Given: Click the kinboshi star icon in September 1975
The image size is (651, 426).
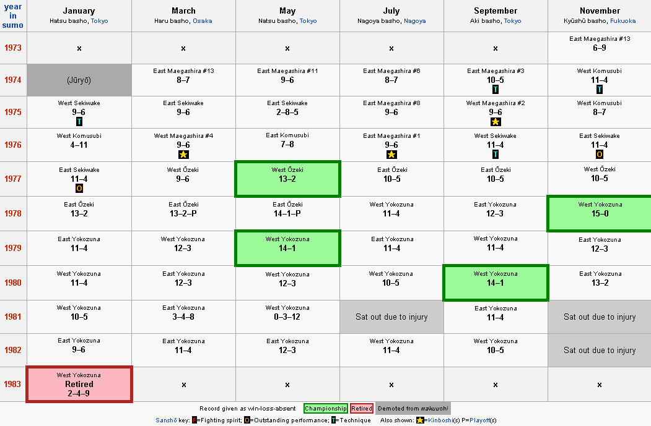Looking at the screenshot, I should (496, 122).
